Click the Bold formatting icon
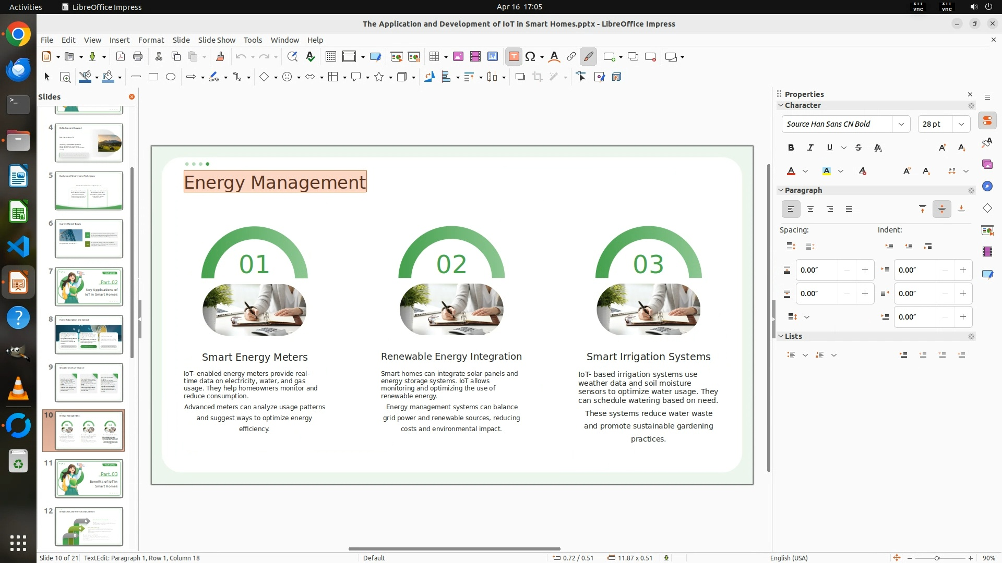The image size is (1002, 563). click(791, 148)
